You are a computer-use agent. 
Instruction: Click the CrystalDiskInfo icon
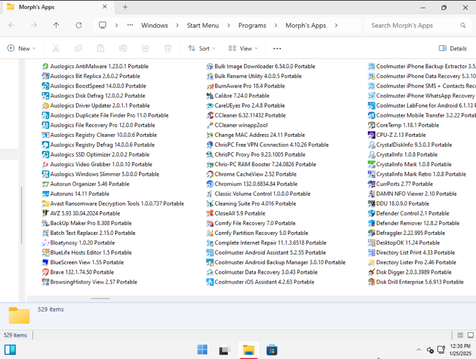click(371, 145)
